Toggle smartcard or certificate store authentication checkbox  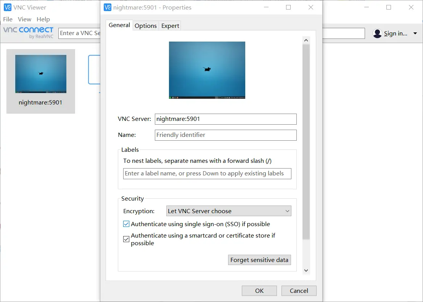click(x=126, y=239)
